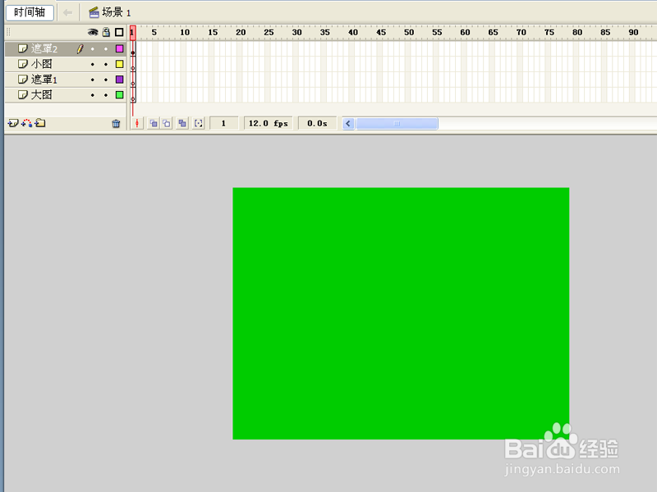
Task: Toggle visibility dot of 大图 layer
Action: 93,95
